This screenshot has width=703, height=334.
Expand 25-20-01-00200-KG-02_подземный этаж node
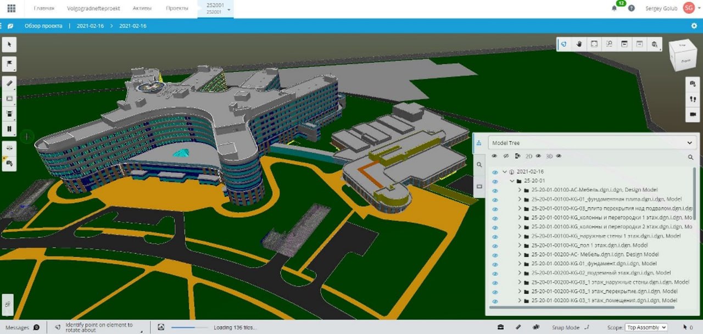pyautogui.click(x=519, y=273)
